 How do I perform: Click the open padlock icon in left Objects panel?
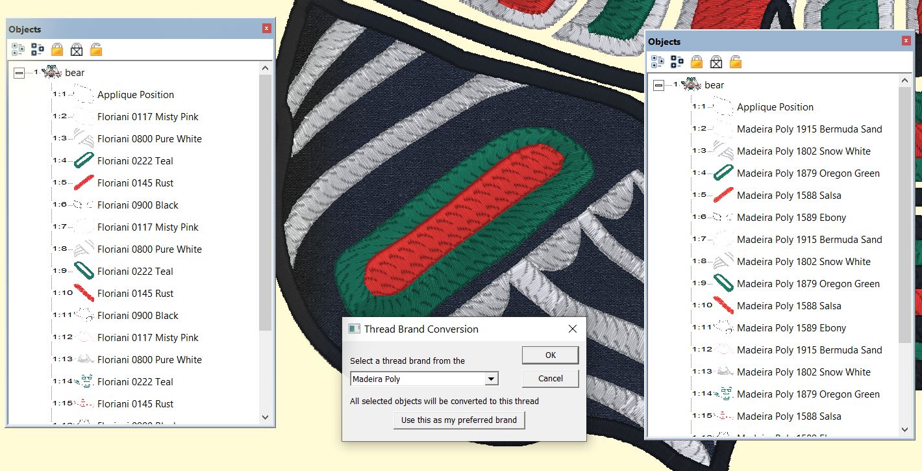tap(96, 49)
